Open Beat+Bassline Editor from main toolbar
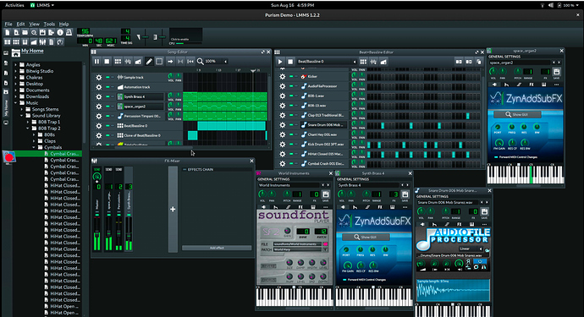584x317 pixels. click(x=16, y=42)
